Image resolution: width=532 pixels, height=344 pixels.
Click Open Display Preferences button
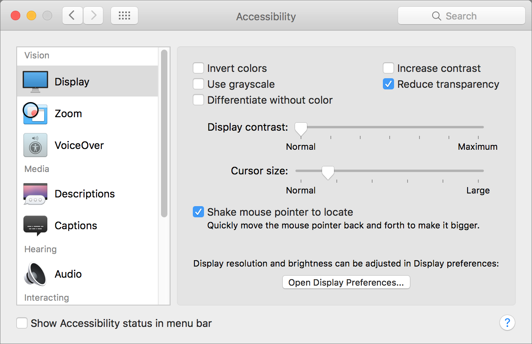(x=346, y=282)
